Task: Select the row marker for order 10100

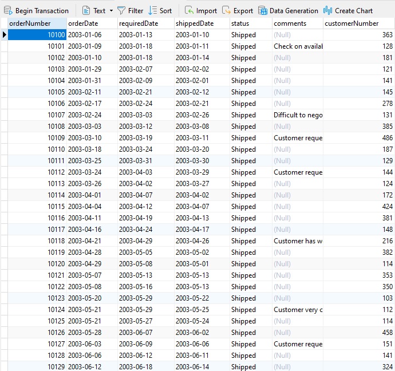Action: pos(4,35)
